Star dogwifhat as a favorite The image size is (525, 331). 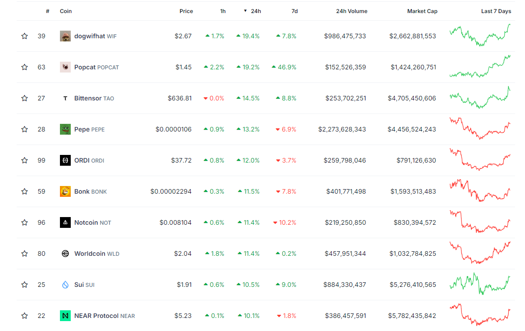pyautogui.click(x=24, y=36)
